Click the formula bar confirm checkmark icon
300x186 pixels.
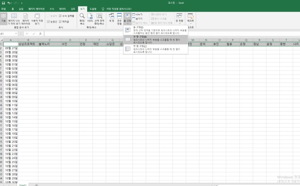[34, 33]
